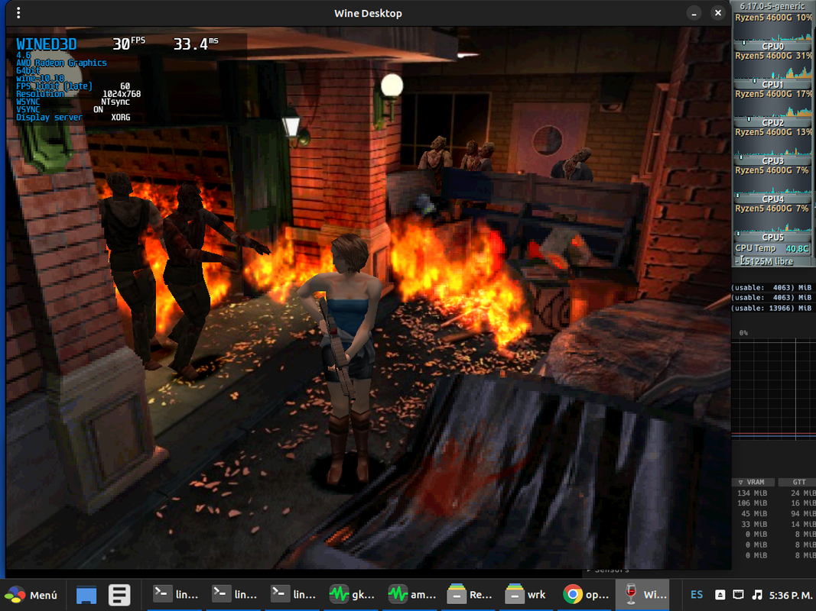The height and width of the screenshot is (611, 816).
Task: Show the desktop with the blue icon
Action: pos(86,595)
